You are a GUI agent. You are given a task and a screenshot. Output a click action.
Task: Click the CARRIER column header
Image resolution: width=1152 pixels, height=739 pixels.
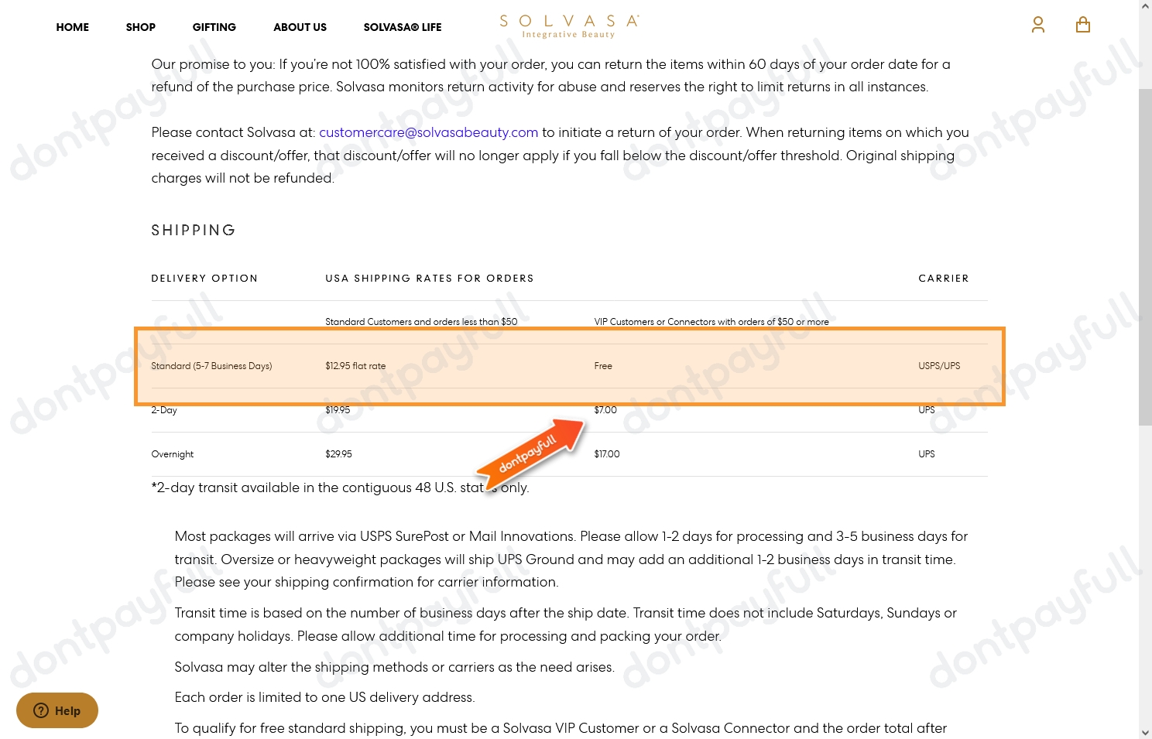(943, 279)
